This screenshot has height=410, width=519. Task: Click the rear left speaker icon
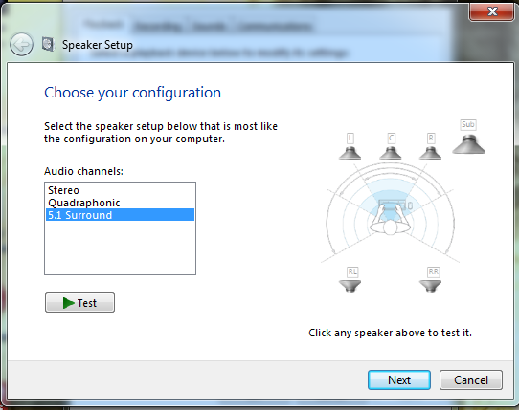(350, 286)
